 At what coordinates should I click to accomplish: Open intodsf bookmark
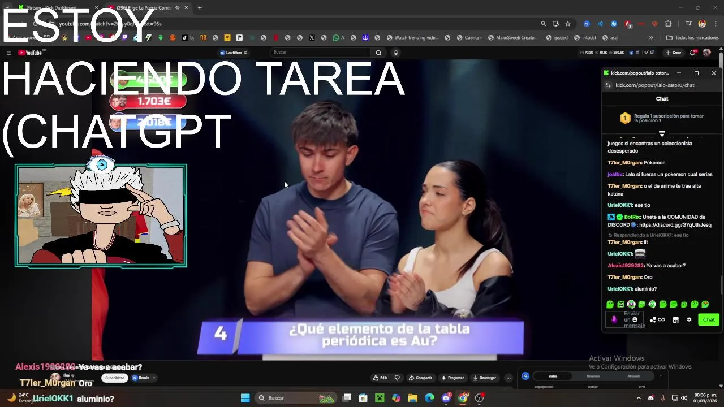pyautogui.click(x=585, y=38)
